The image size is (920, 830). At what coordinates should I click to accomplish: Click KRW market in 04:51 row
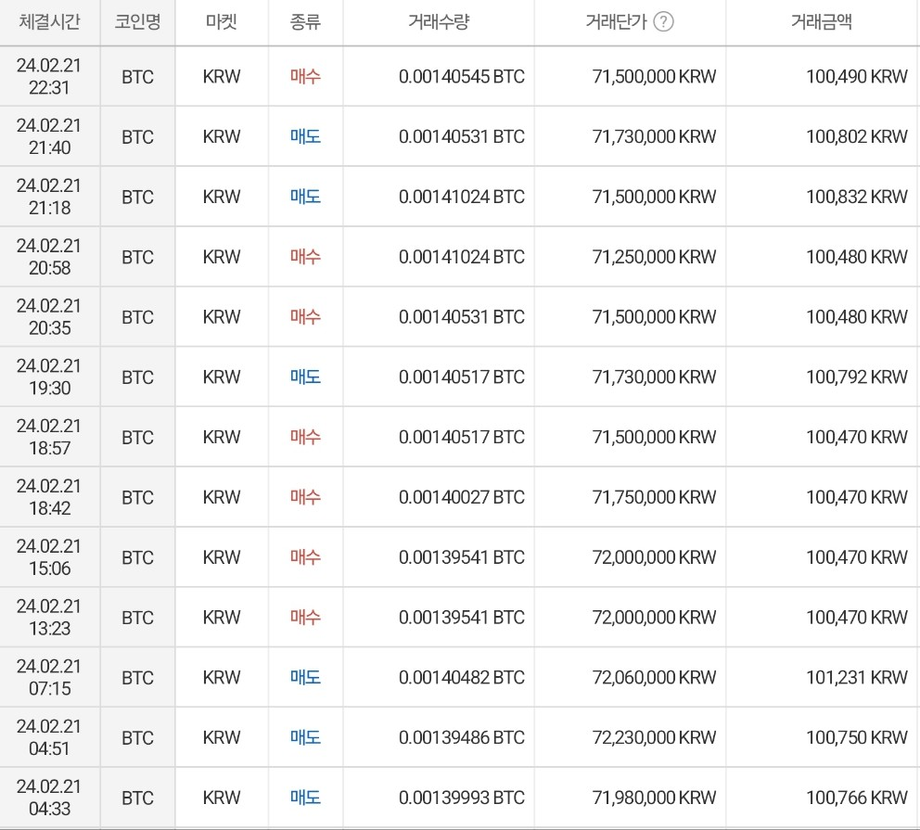pos(222,738)
